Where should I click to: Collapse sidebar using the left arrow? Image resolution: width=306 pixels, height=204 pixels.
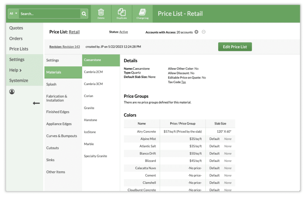pos(36,103)
